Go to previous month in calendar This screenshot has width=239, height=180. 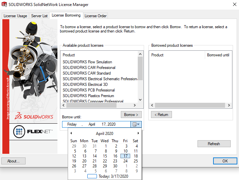pyautogui.click(x=71, y=133)
